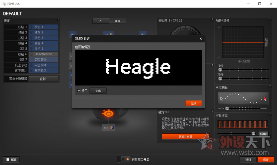The width and height of the screenshot is (277, 165).
Task: Close the OLED 设置 dialog with X
Action: 200,39
